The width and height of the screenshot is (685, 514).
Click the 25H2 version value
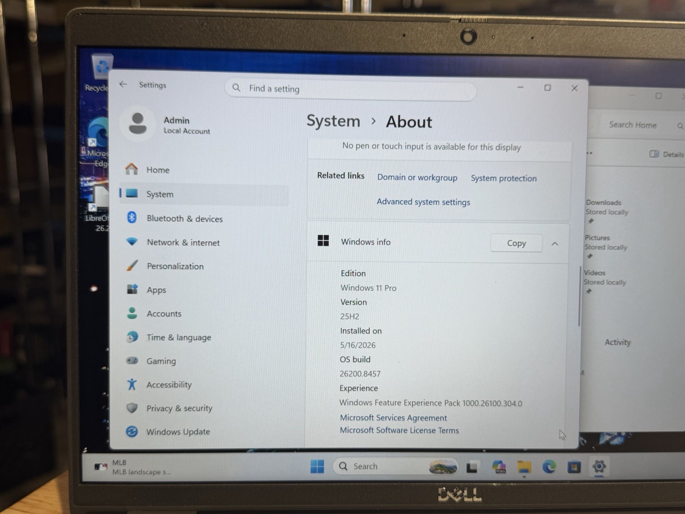click(x=349, y=317)
